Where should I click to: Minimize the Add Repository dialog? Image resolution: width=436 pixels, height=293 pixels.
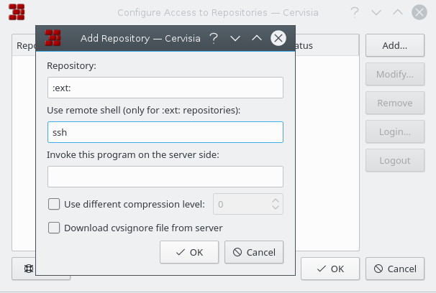click(x=235, y=38)
